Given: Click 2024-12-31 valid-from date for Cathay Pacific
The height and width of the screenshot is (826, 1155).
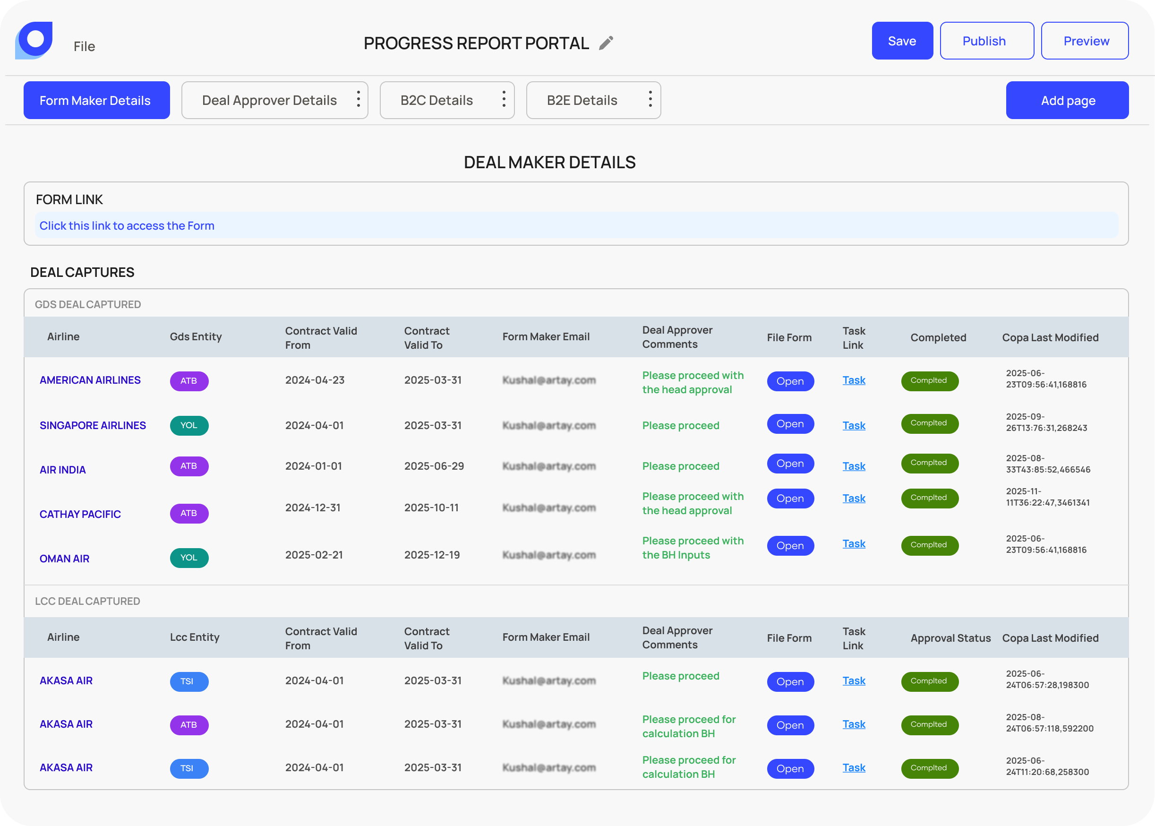Looking at the screenshot, I should click(x=313, y=508).
